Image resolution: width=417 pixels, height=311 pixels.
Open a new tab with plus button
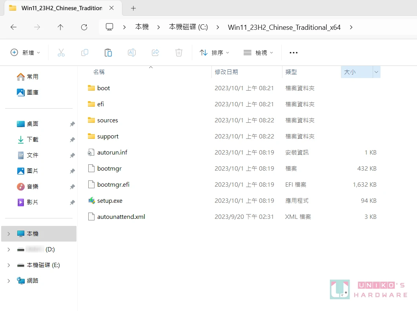[x=133, y=8]
